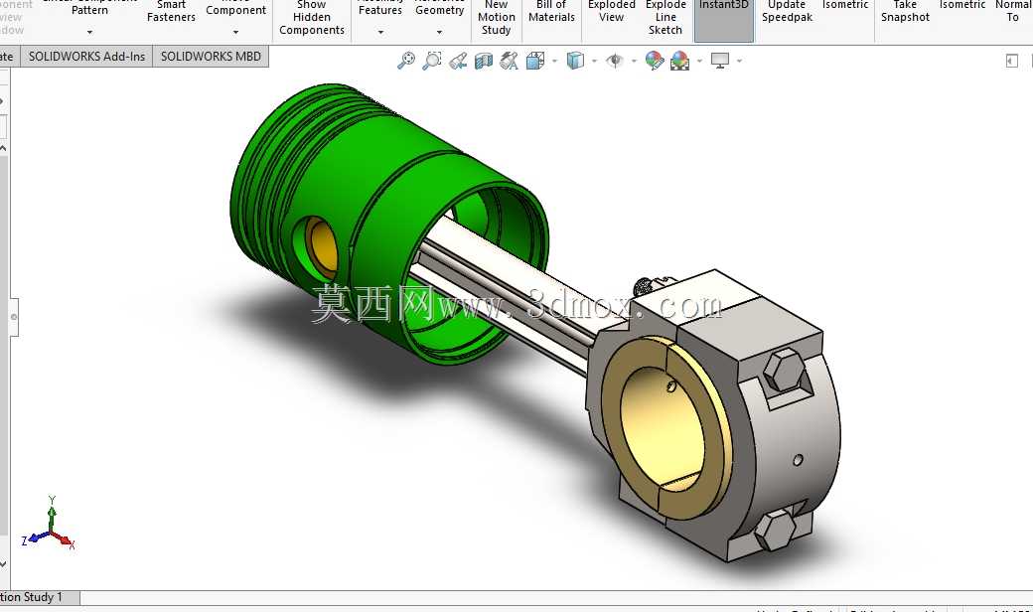Click the Zoom to Fit icon
The width and height of the screenshot is (1033, 612).
[406, 61]
